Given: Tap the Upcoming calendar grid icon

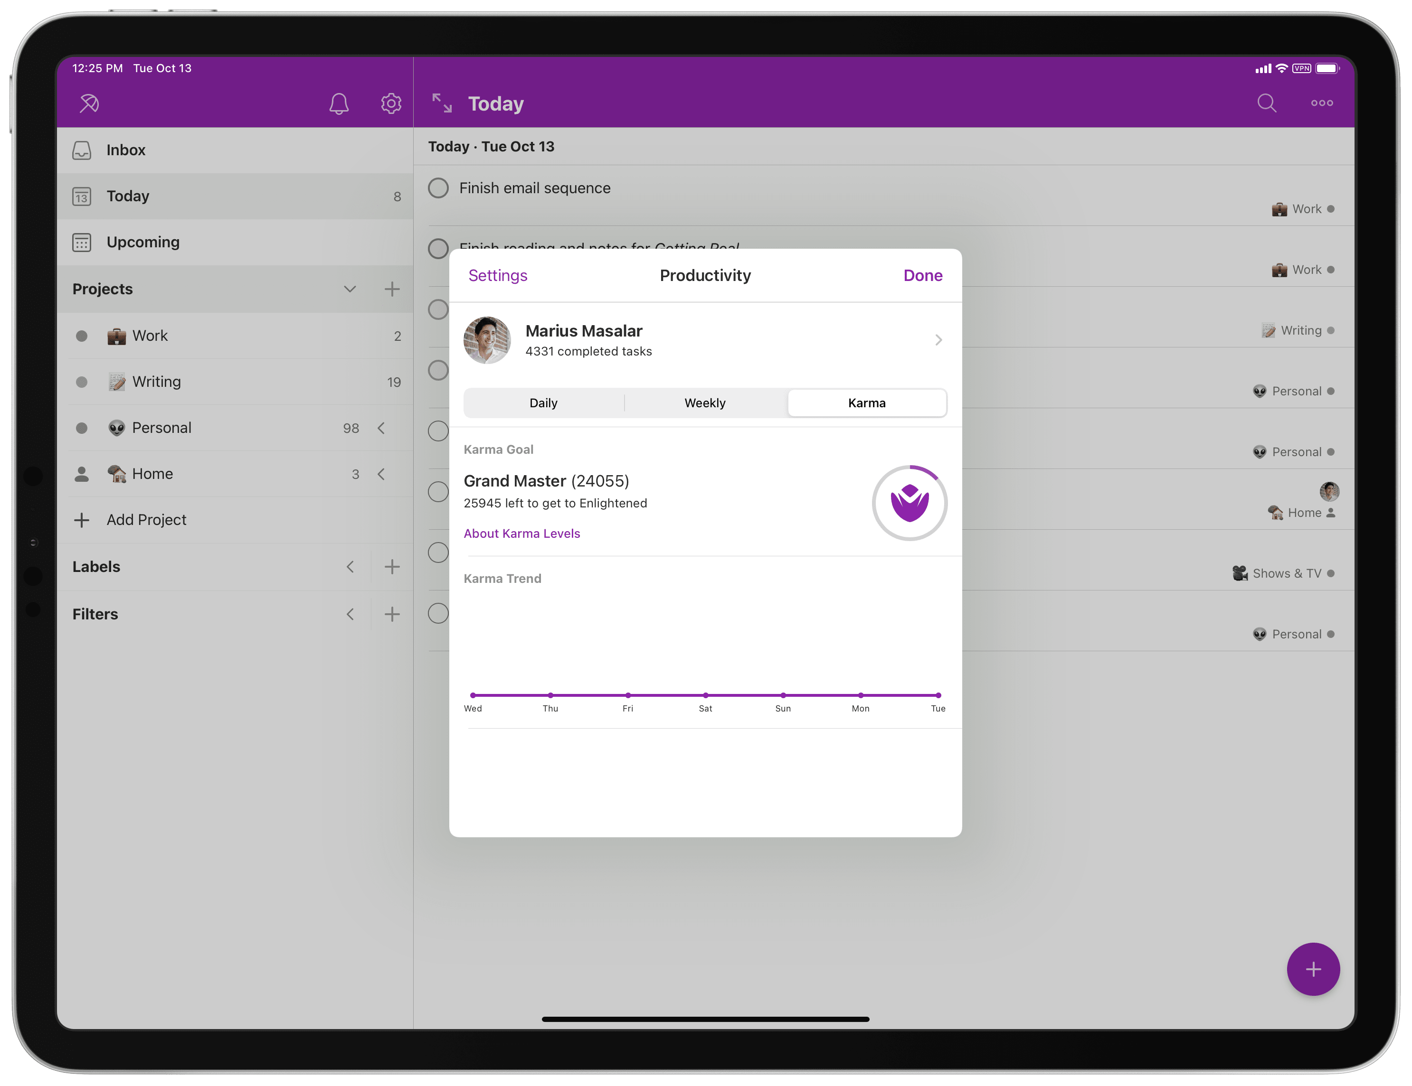Looking at the screenshot, I should (x=82, y=242).
